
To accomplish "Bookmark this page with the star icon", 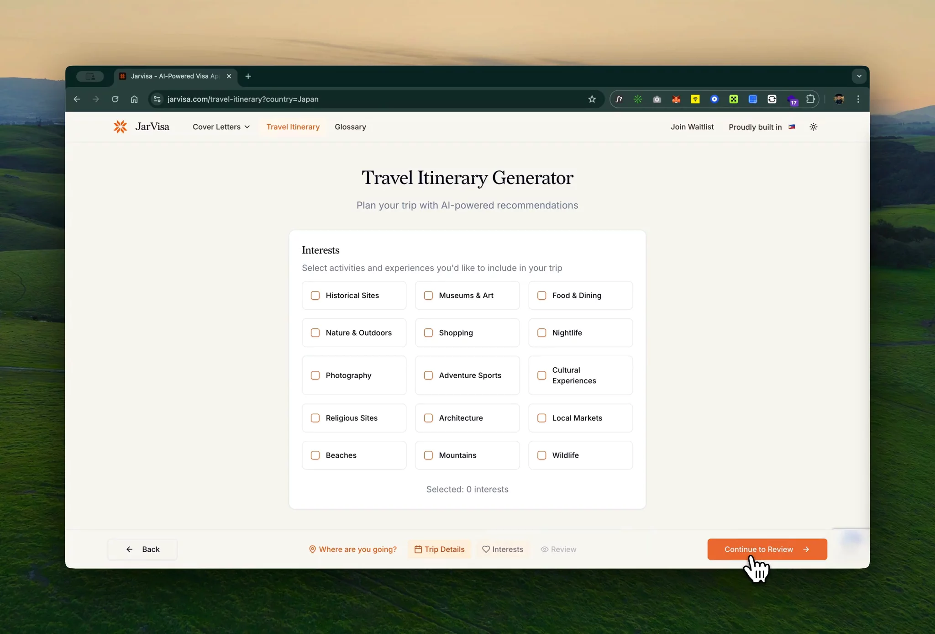I will point(591,99).
